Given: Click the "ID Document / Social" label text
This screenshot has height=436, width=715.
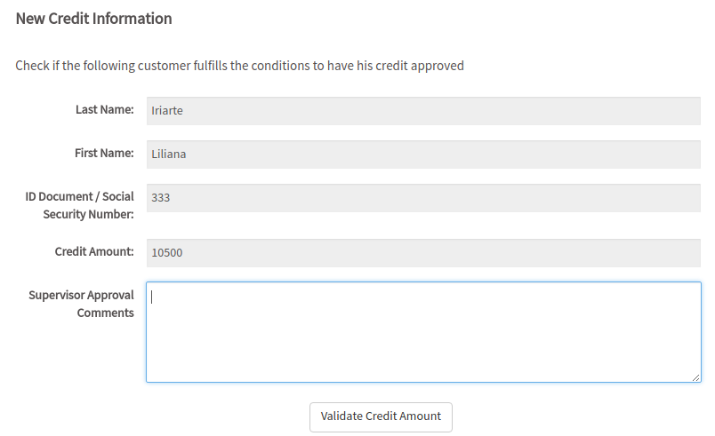Looking at the screenshot, I should point(79,196).
